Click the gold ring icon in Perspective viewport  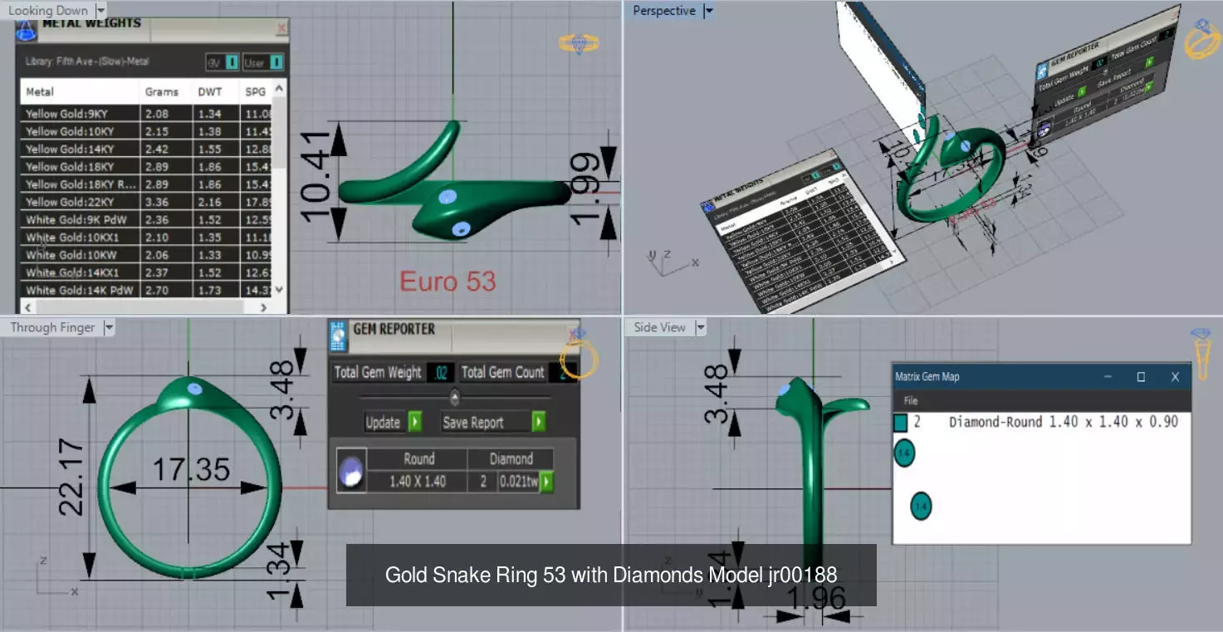[1201, 40]
